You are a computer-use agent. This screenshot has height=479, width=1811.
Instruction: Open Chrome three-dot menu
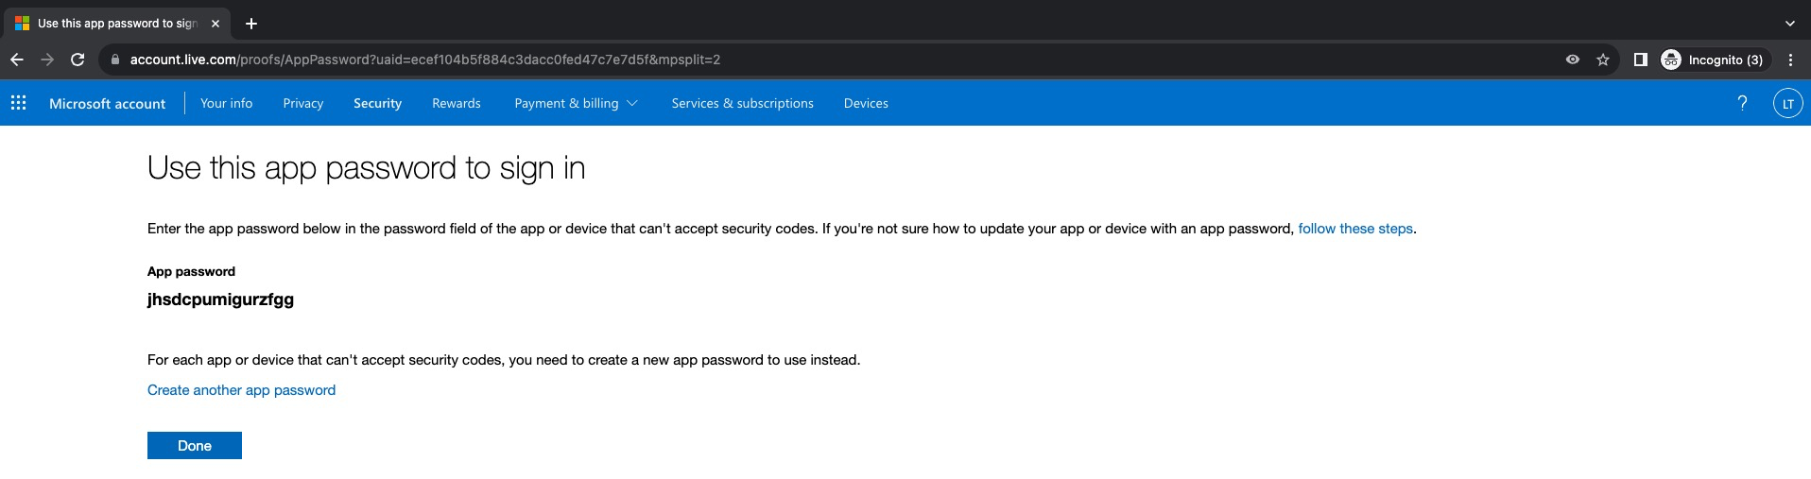[1790, 60]
